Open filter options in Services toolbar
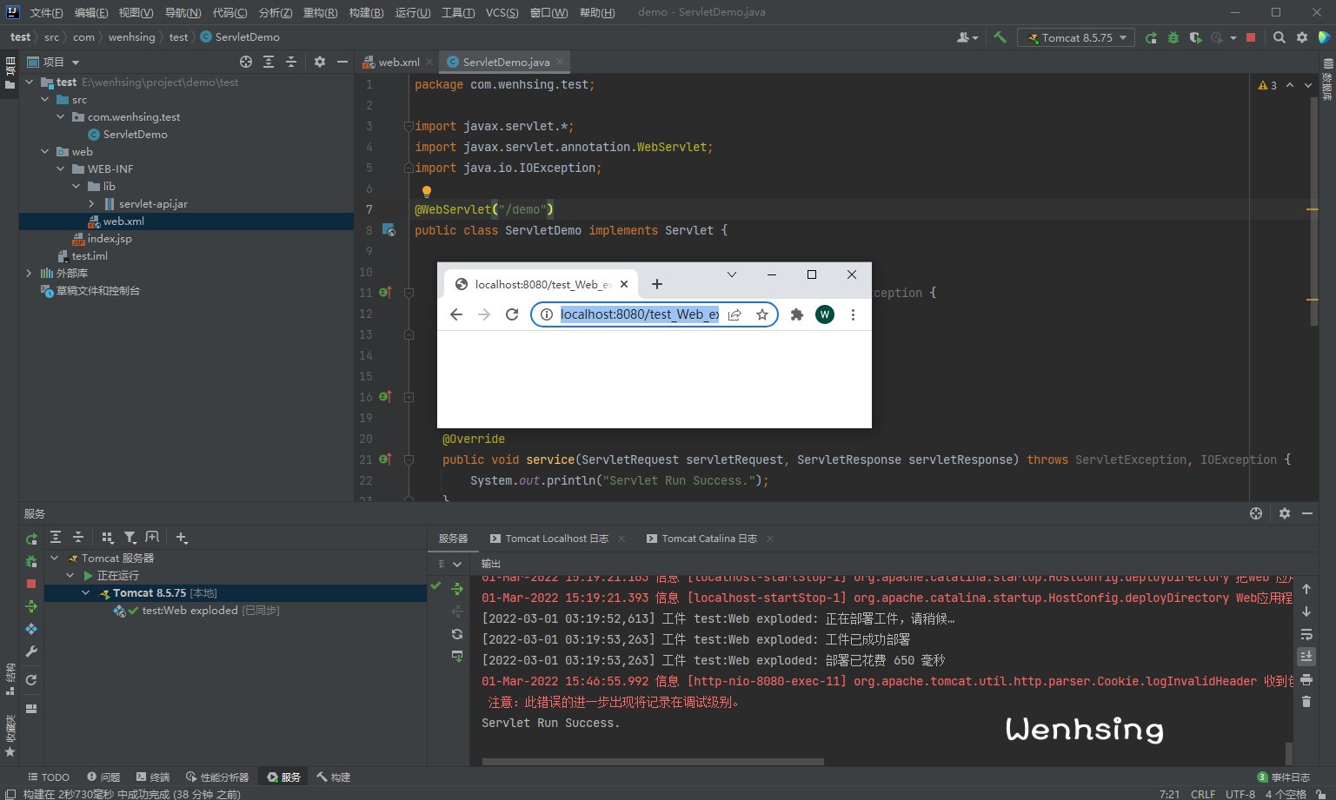The height and width of the screenshot is (800, 1336). pyautogui.click(x=130, y=538)
